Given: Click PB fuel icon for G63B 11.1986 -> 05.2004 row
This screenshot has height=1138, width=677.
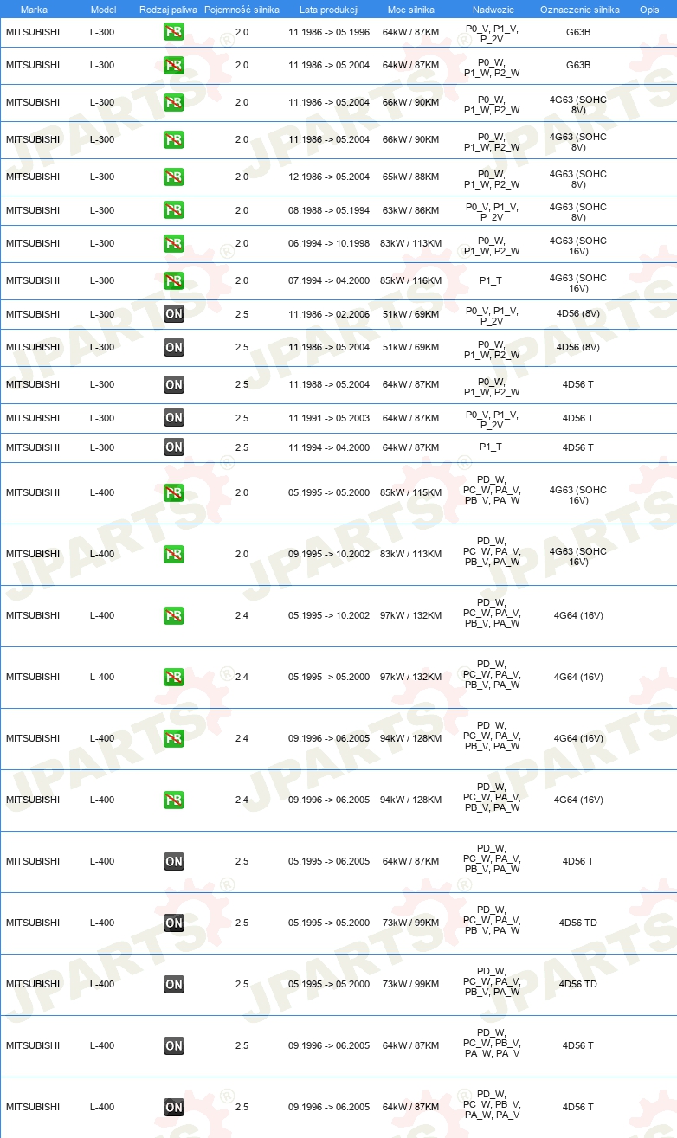Looking at the screenshot, I should (x=173, y=65).
